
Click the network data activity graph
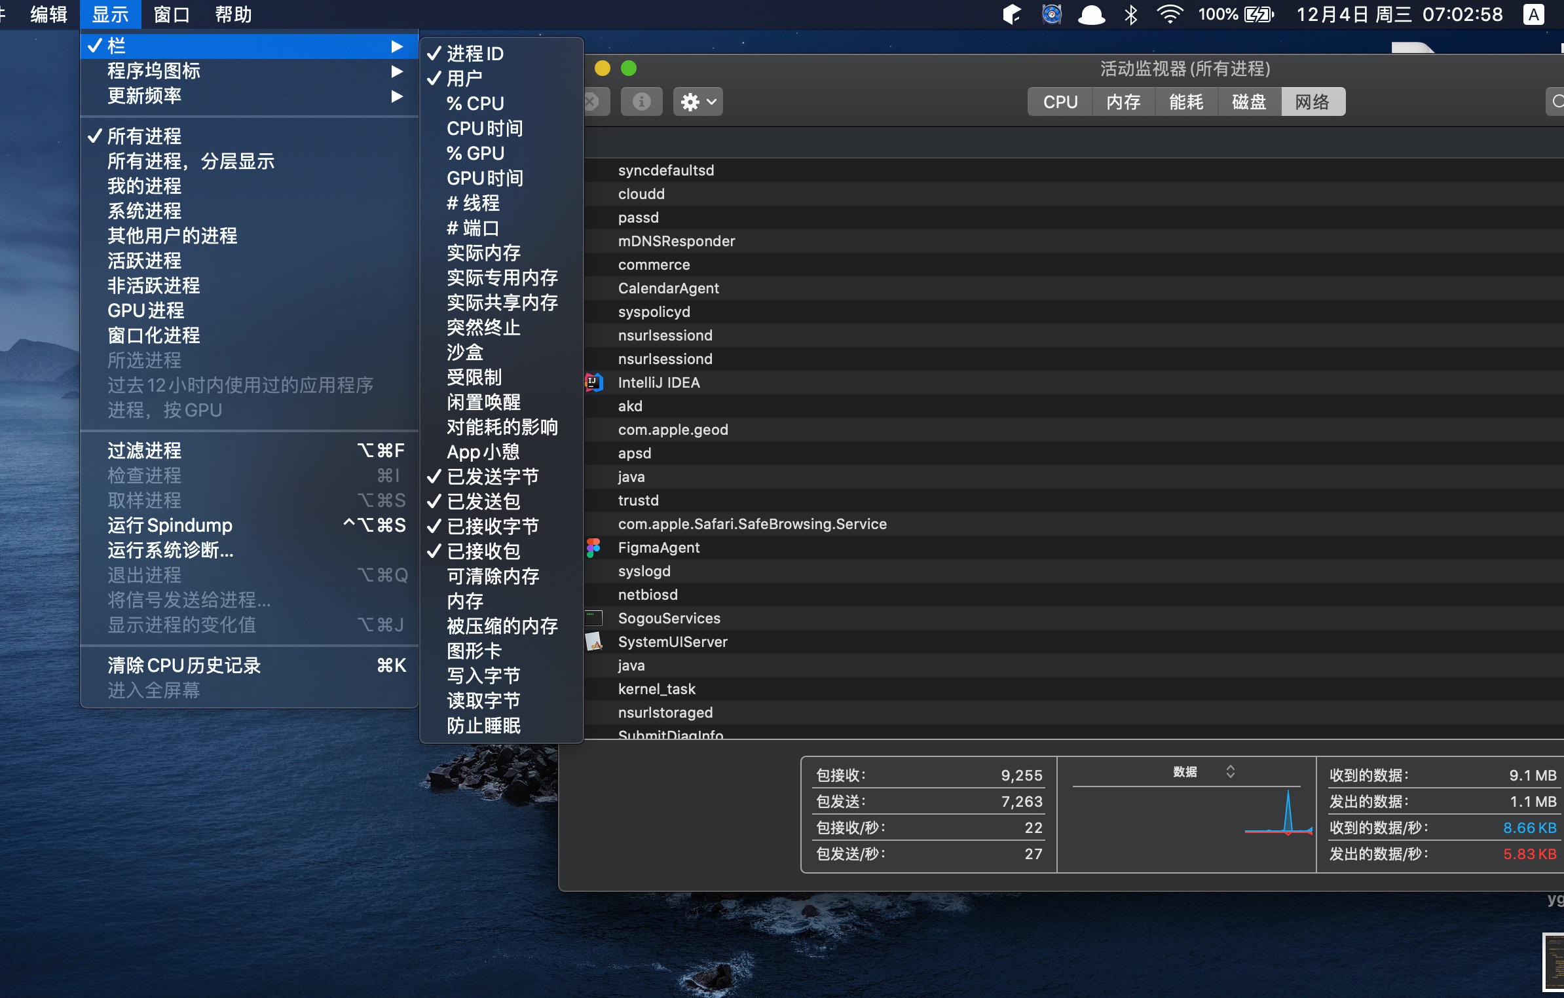click(1185, 826)
